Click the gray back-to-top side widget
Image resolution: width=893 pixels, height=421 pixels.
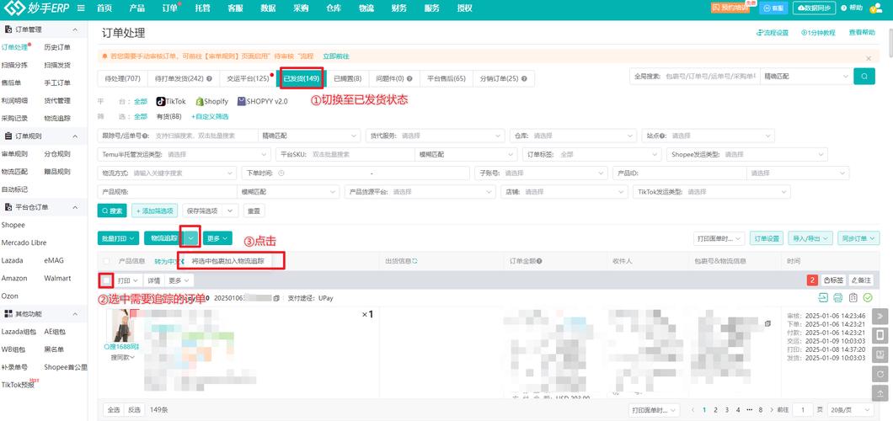coord(880,392)
